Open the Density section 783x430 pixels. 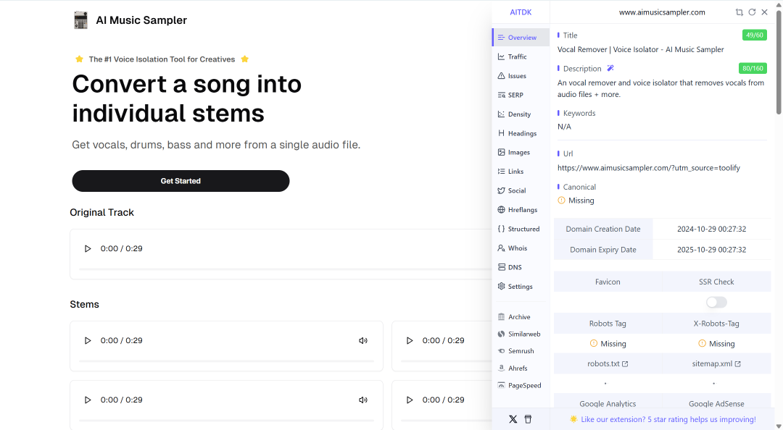click(519, 114)
